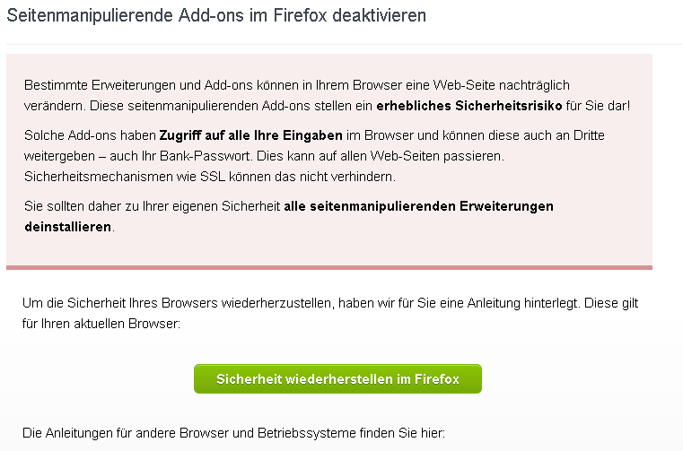Image resolution: width=683 pixels, height=451 pixels.
Task: Click the text für Ihren aktuellen Browser:
Action: point(101,324)
